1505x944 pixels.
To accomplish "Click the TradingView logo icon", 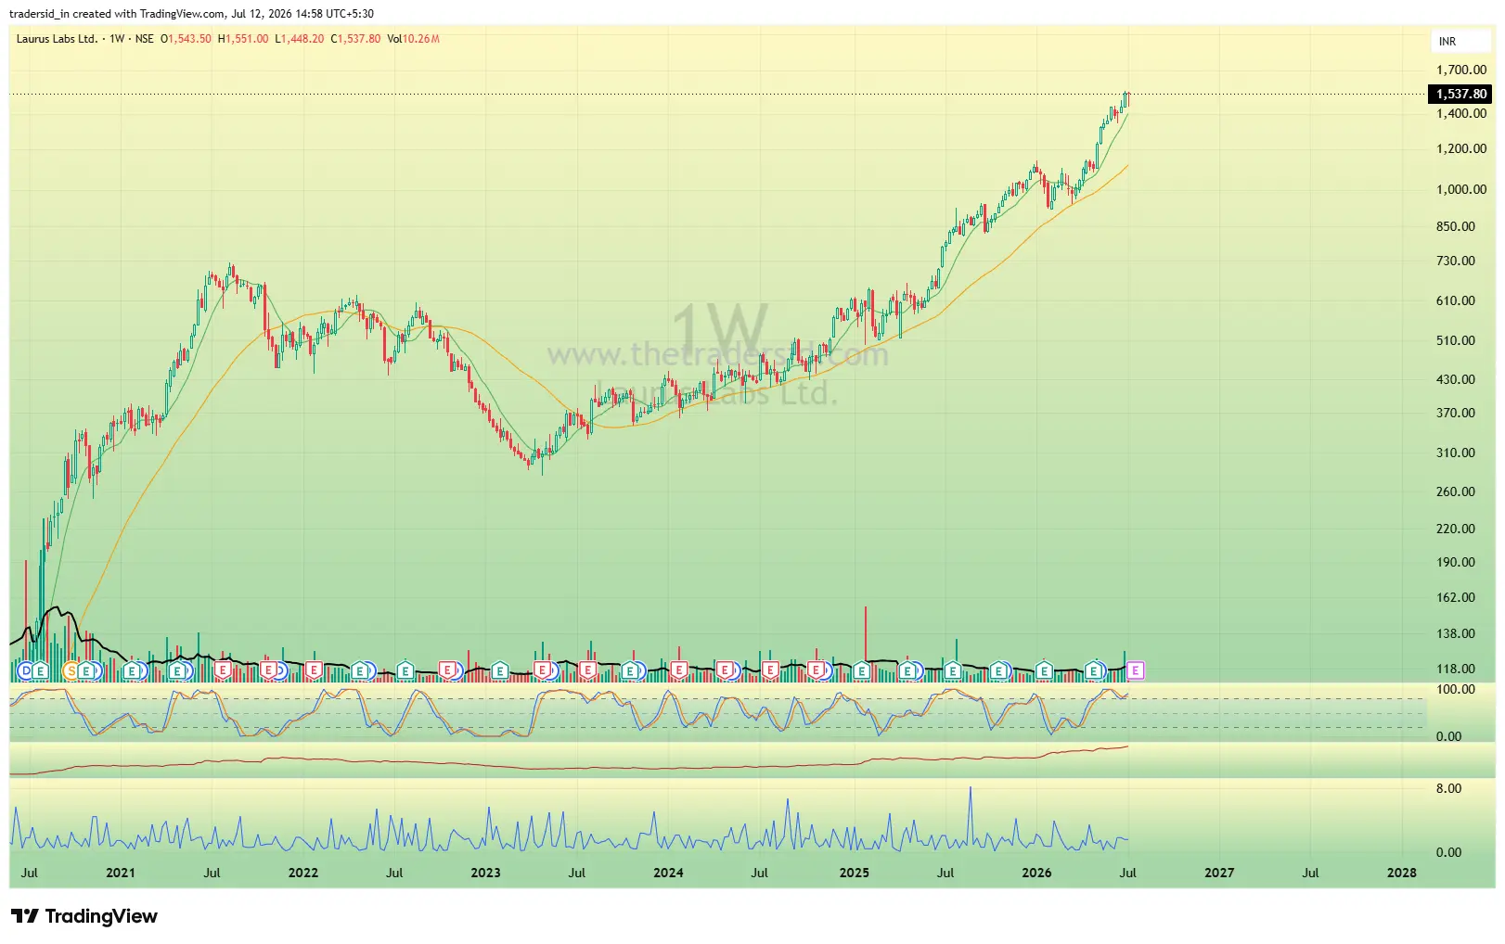I will (x=25, y=916).
